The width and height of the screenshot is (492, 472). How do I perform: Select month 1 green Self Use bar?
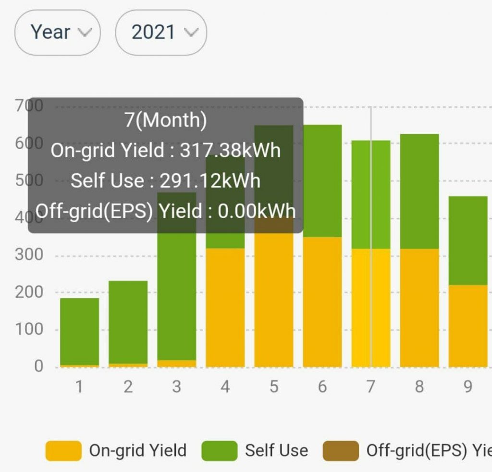click(x=79, y=331)
